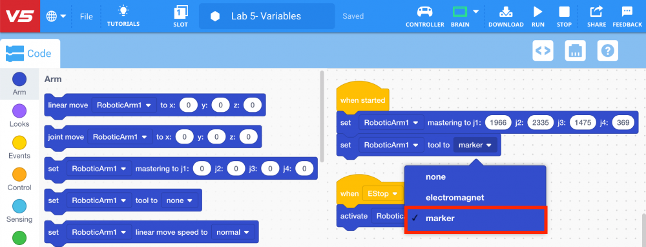The height and width of the screenshot is (247, 646).
Task: Choose the checked marker option
Action: click(476, 219)
